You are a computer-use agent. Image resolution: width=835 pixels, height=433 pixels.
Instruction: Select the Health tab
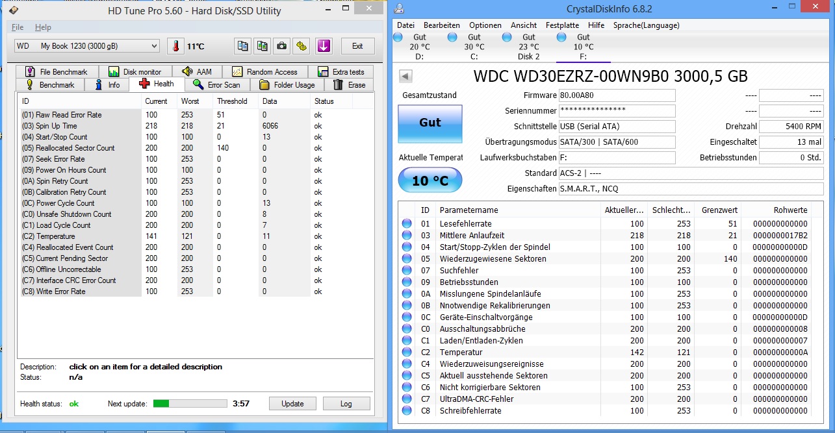click(157, 84)
